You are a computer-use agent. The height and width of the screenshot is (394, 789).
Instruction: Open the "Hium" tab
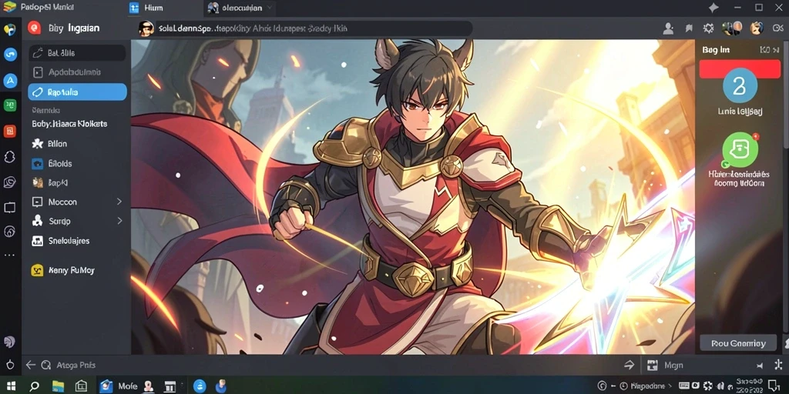point(146,8)
